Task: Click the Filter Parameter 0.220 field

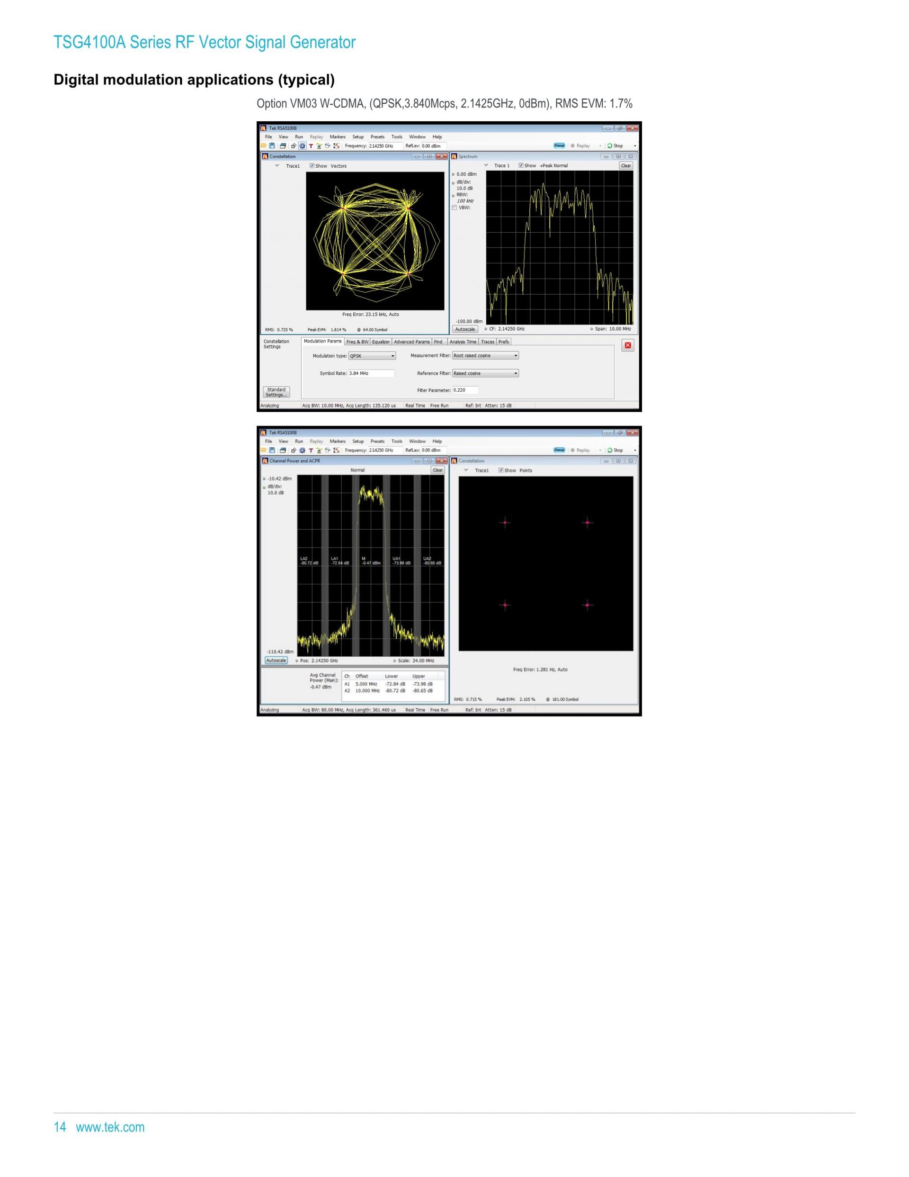Action: click(x=465, y=390)
